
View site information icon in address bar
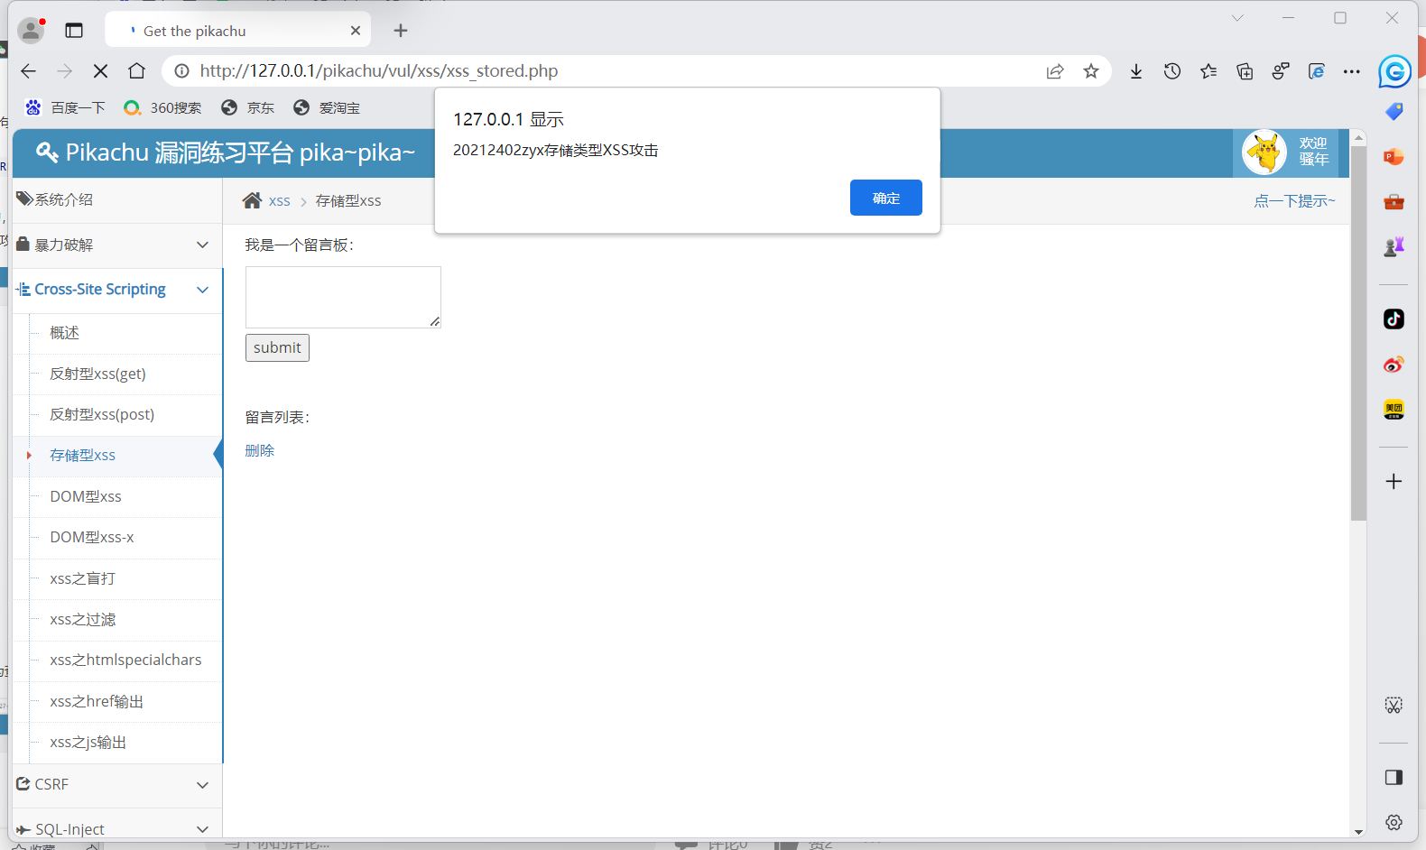(x=182, y=71)
